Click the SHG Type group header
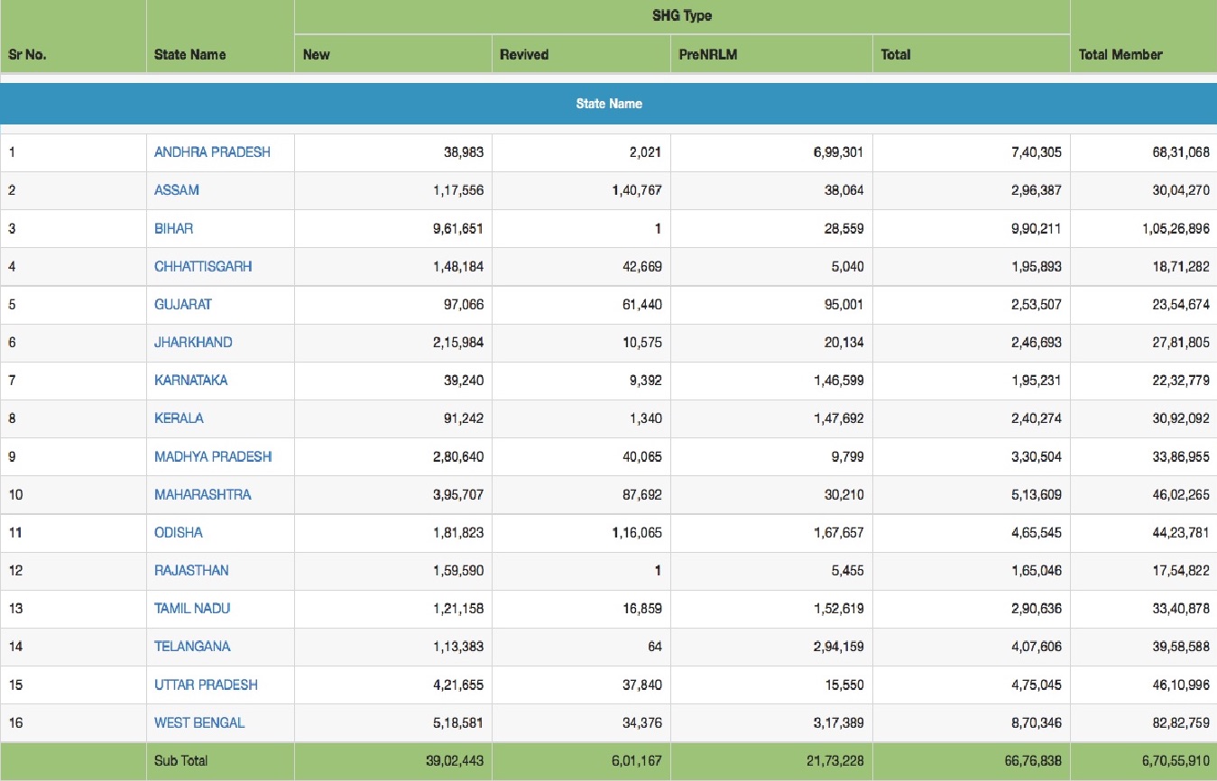Image resolution: width=1217 pixels, height=781 pixels. [x=682, y=16]
